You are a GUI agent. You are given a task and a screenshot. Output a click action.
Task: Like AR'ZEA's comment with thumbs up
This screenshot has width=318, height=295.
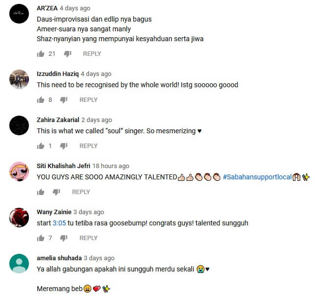click(41, 54)
